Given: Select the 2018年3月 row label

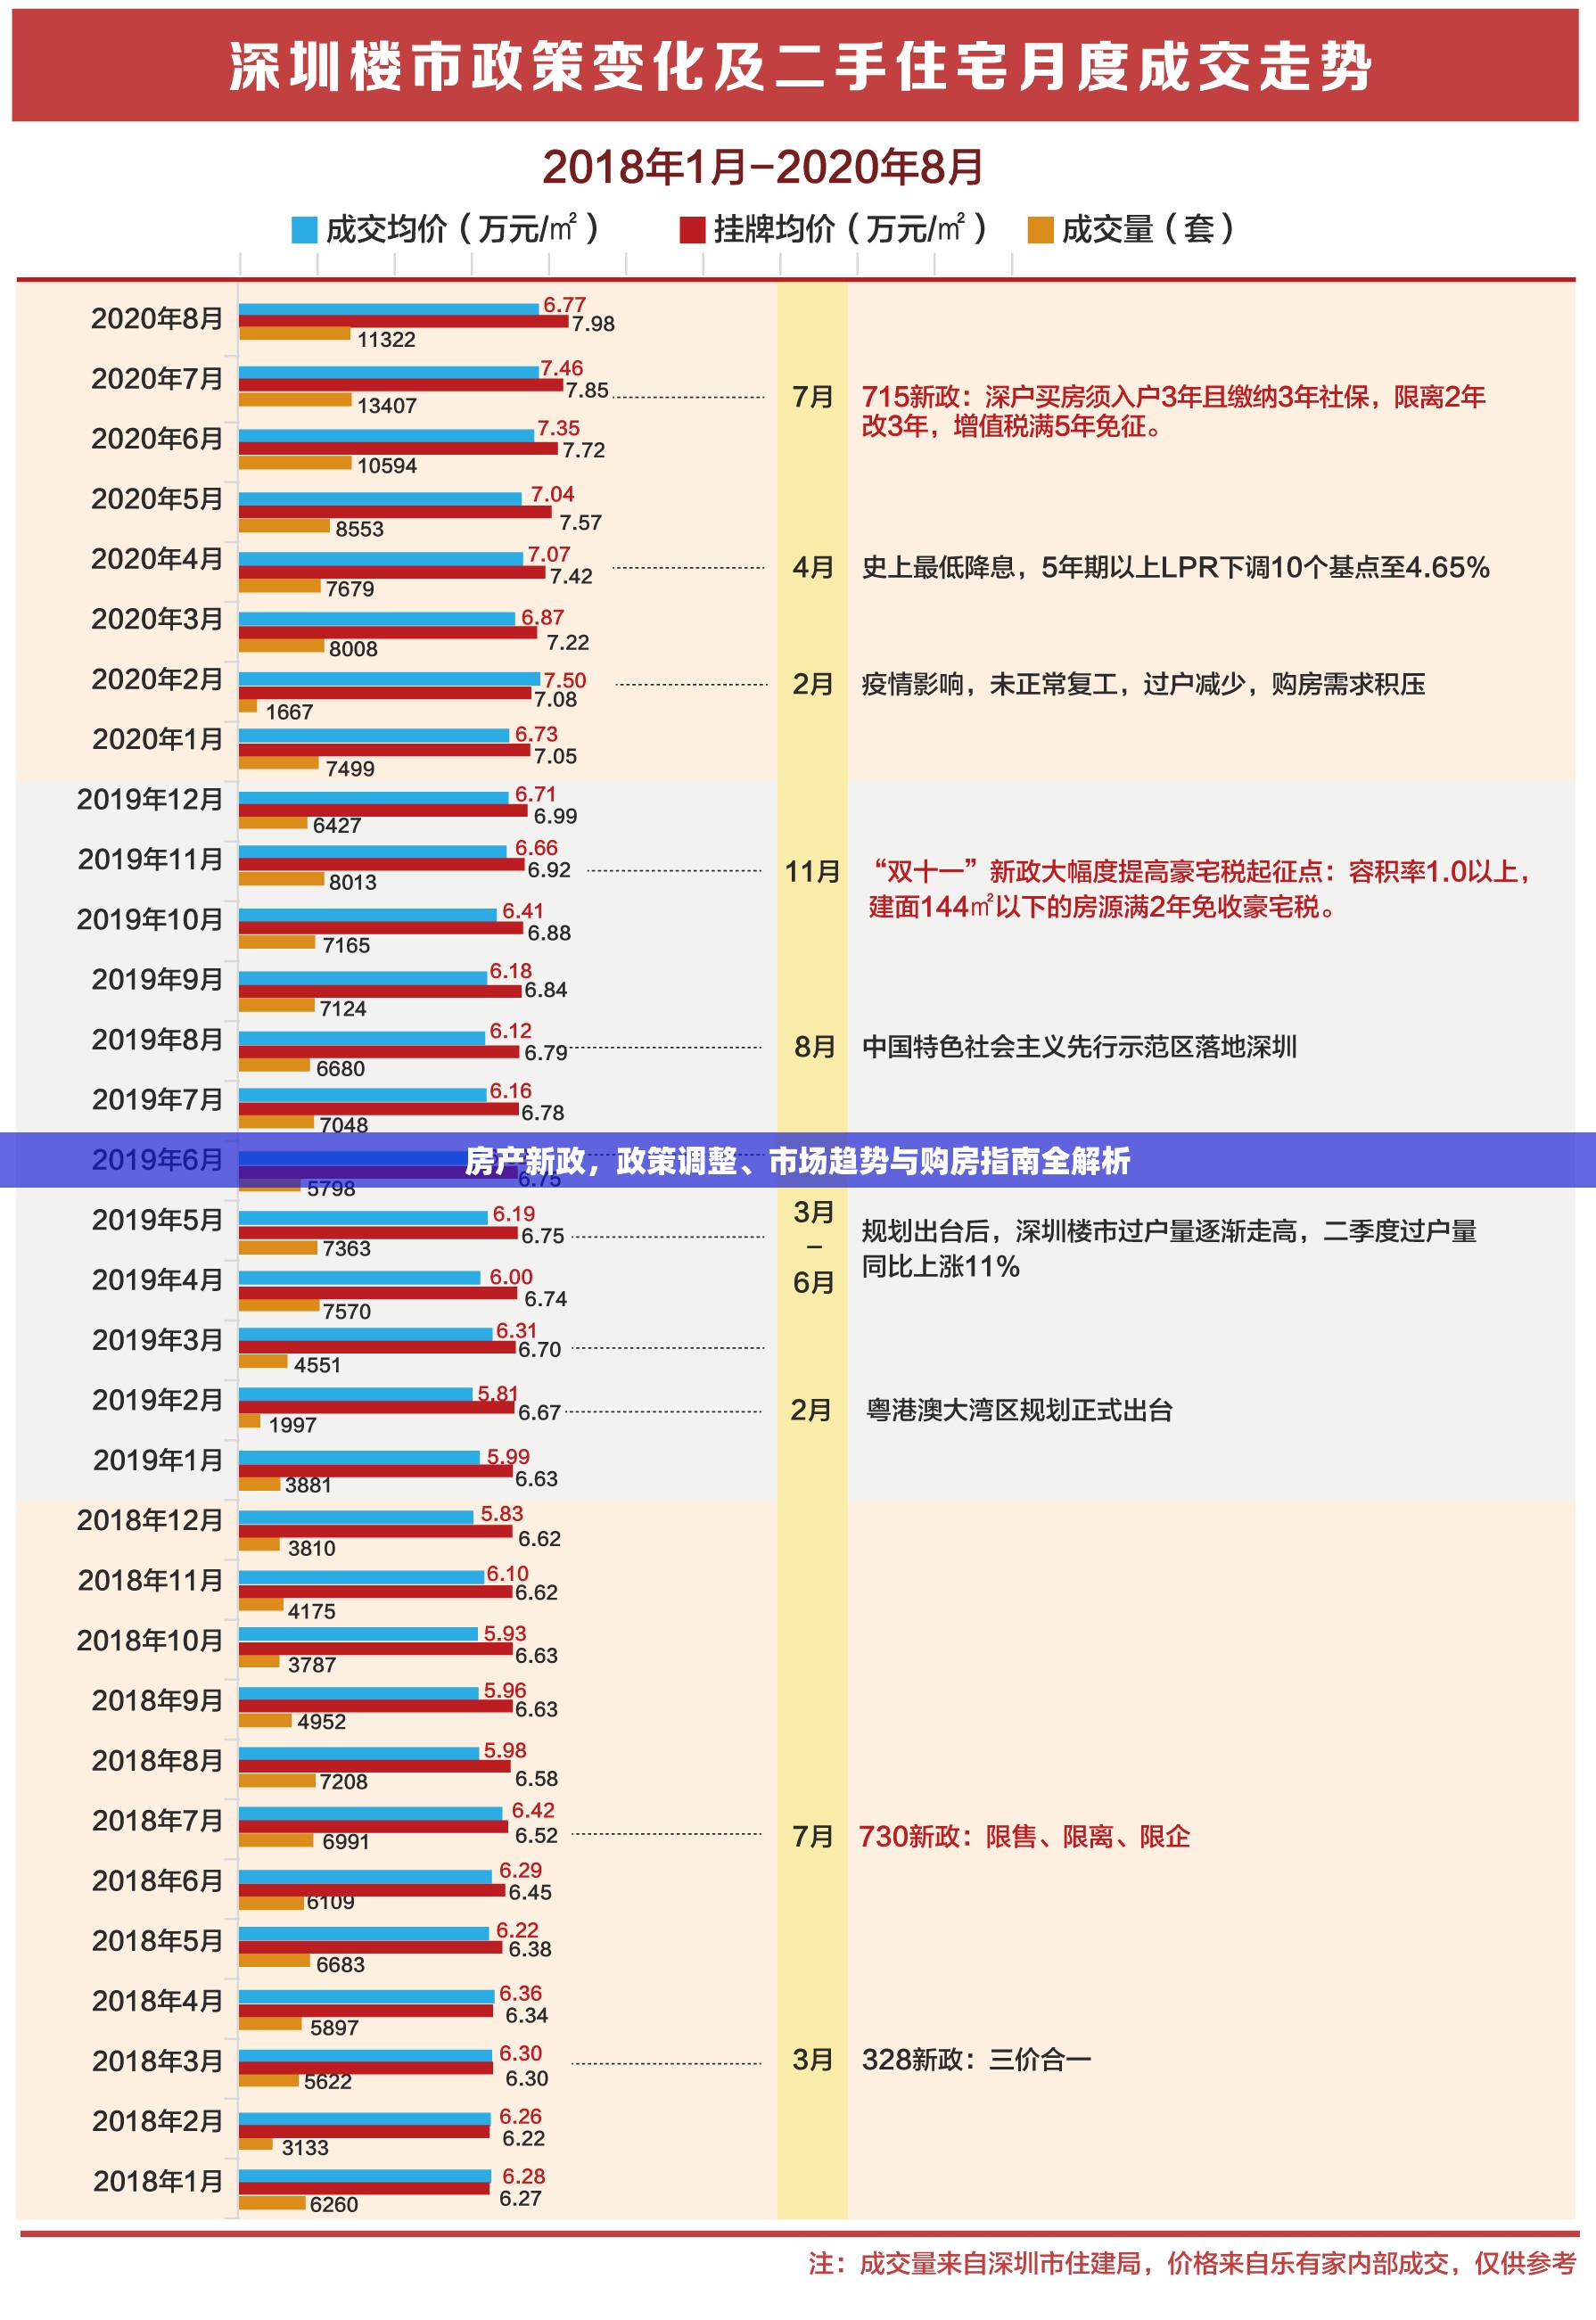Looking at the screenshot, I should tap(157, 2061).
